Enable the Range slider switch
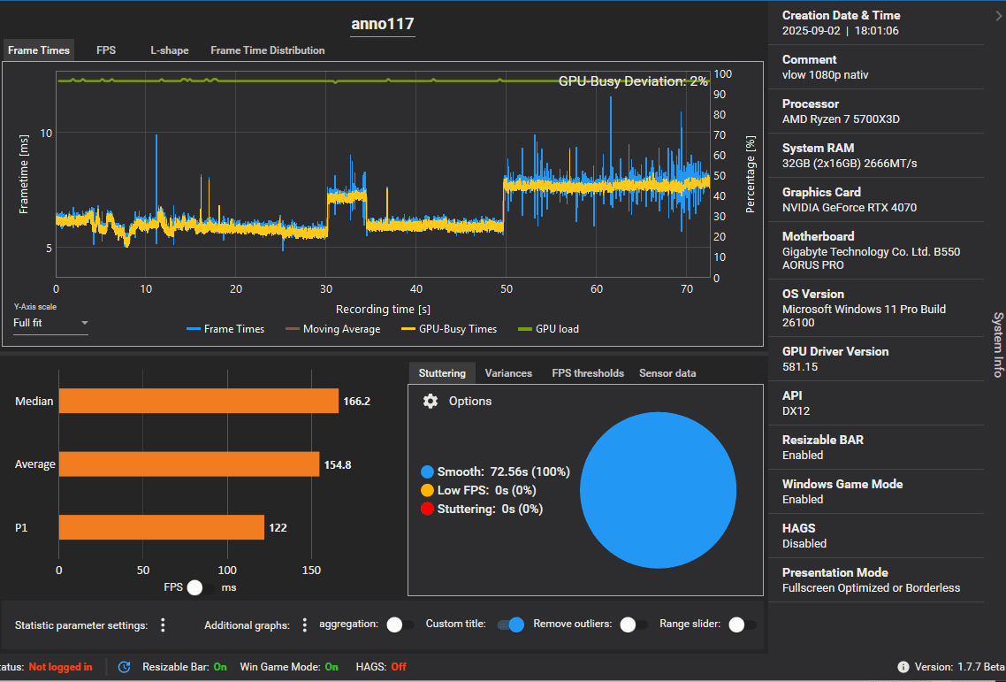This screenshot has height=682, width=1006. (743, 625)
